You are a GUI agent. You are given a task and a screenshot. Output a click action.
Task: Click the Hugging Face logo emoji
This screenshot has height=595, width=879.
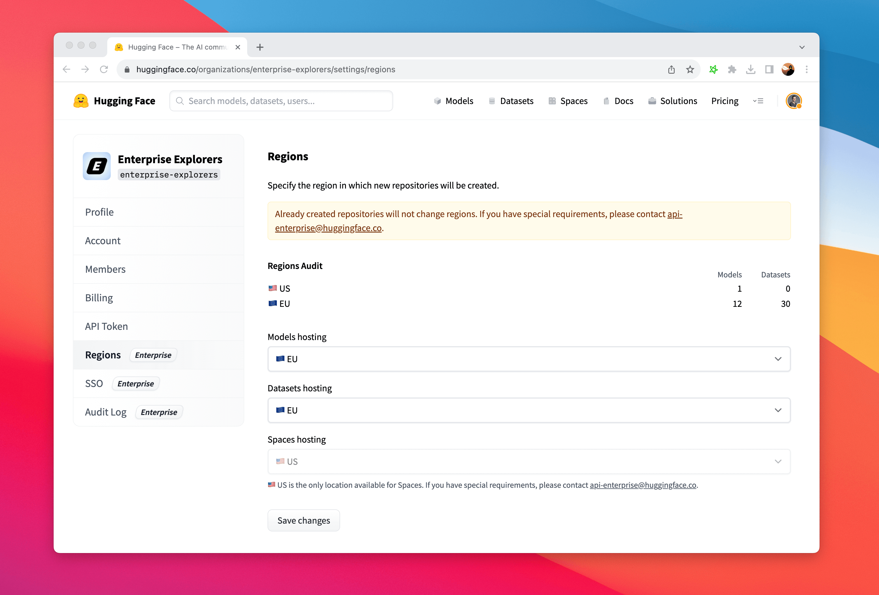click(x=80, y=101)
